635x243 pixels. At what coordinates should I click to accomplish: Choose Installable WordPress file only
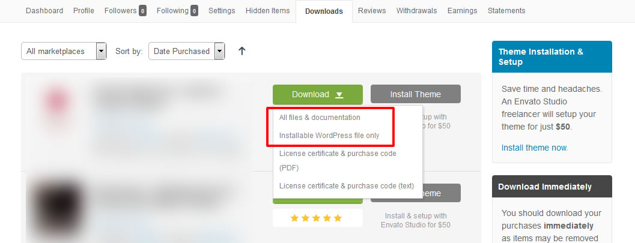coord(329,136)
